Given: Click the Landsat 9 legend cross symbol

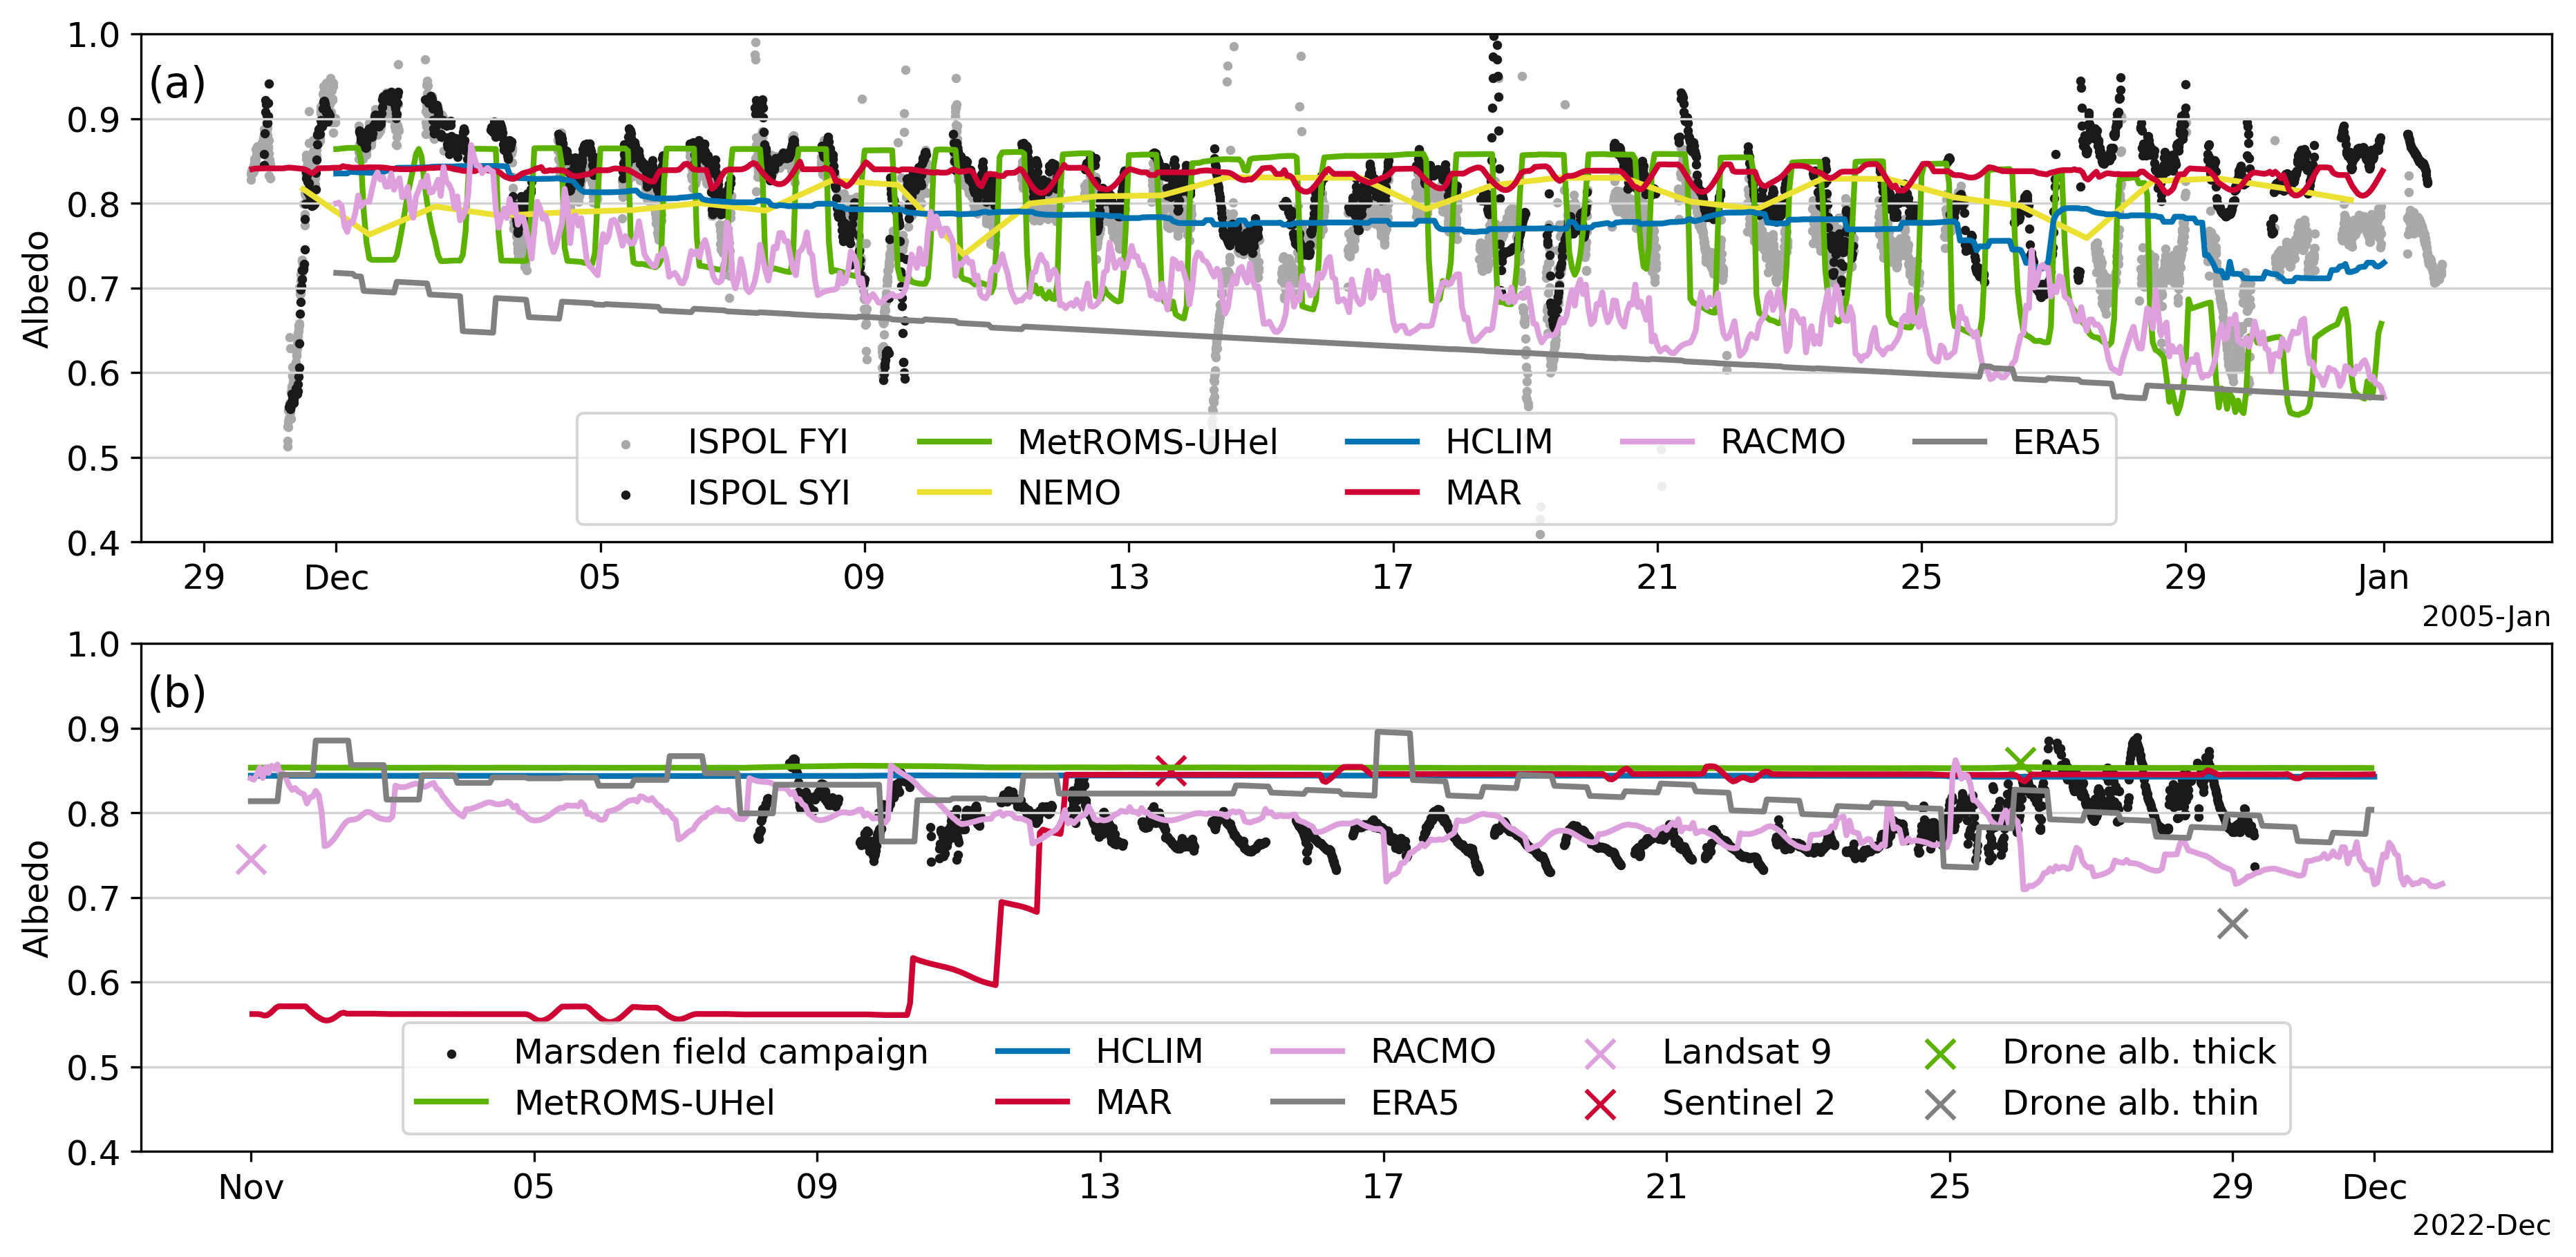Looking at the screenshot, I should coord(1601,1053).
